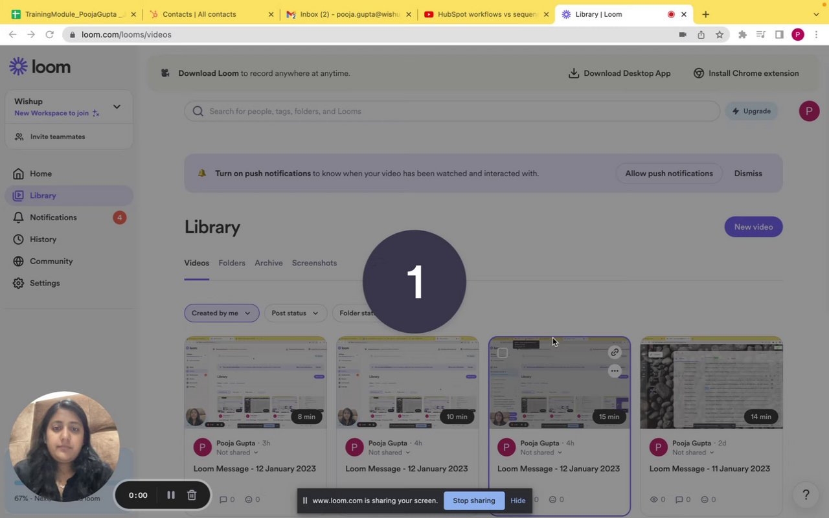829x518 pixels.
Task: Open more options on the 15 min video
Action: point(615,371)
